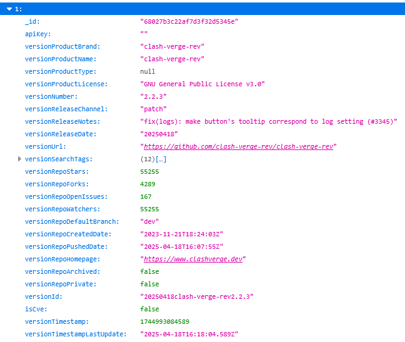Viewport: 405px width, 342px height.
Task: Click the versionRepoStars key
Action: pos(57,171)
